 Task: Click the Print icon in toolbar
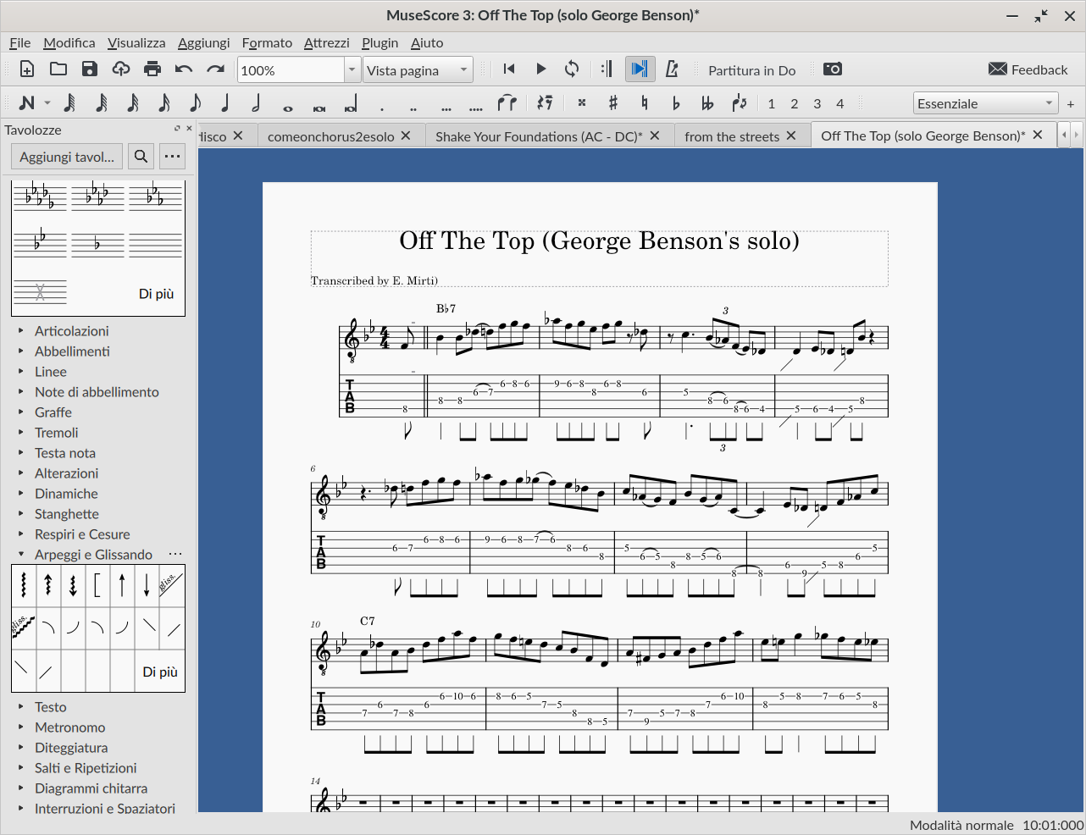(152, 69)
